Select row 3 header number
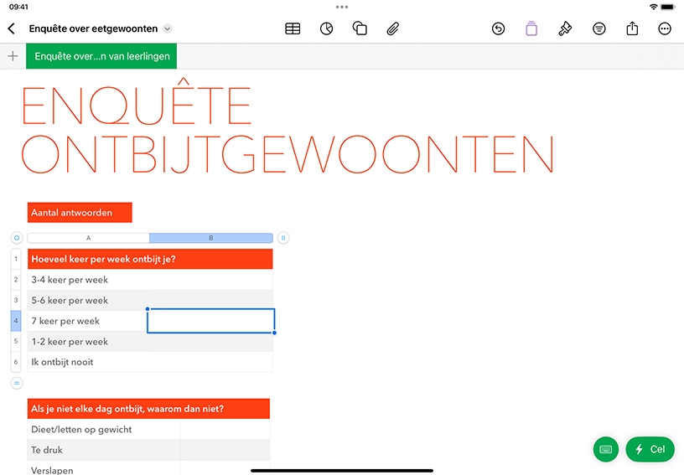 click(16, 300)
